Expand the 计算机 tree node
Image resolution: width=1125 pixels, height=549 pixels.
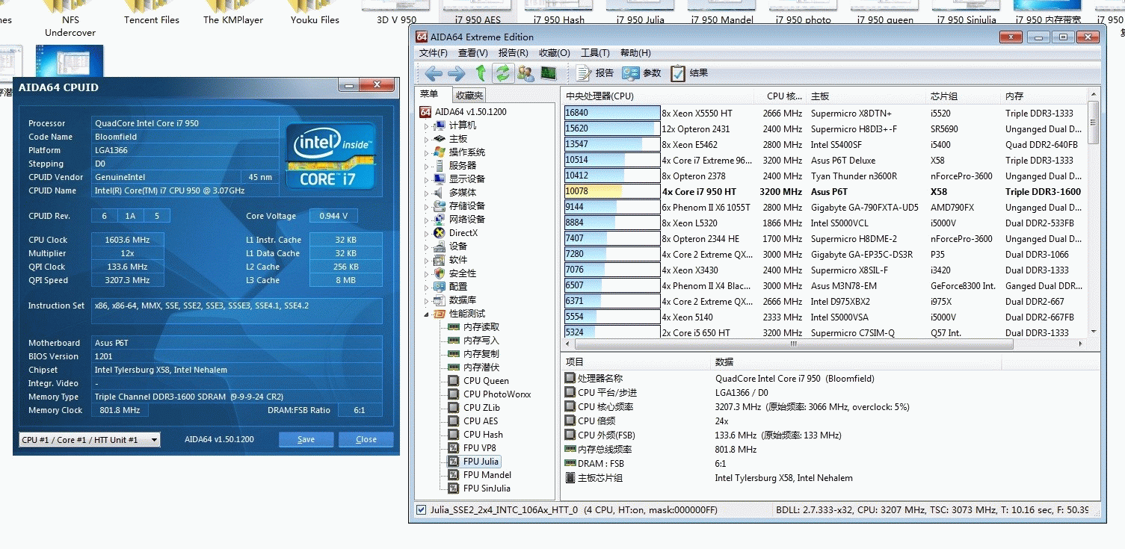[x=427, y=125]
